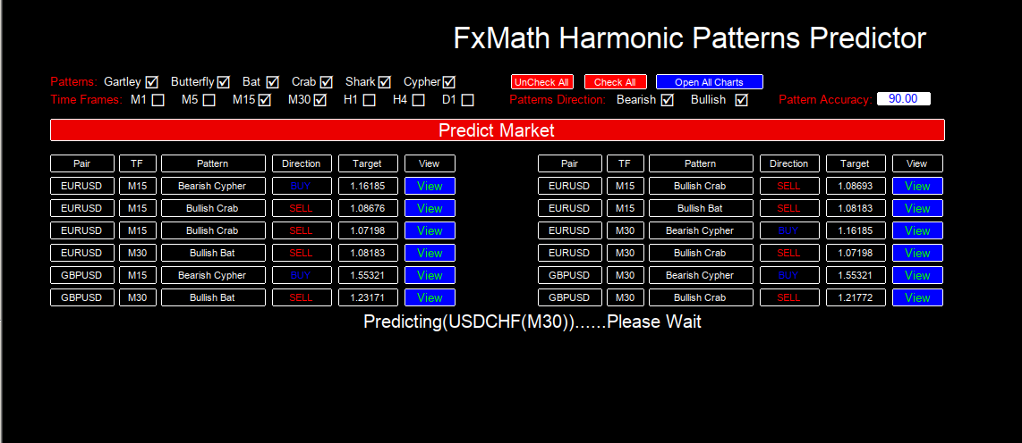Enable the M1 time frame checkbox
This screenshot has width=1022, height=443.
click(158, 100)
